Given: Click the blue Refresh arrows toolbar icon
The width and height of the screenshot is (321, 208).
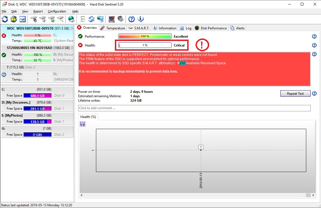Looking at the screenshot, I should 5,19.
